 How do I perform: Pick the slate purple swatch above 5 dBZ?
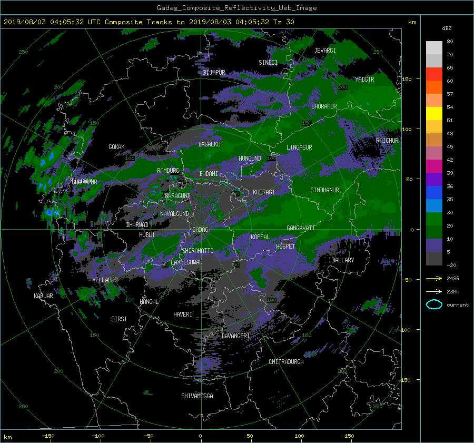click(x=434, y=245)
